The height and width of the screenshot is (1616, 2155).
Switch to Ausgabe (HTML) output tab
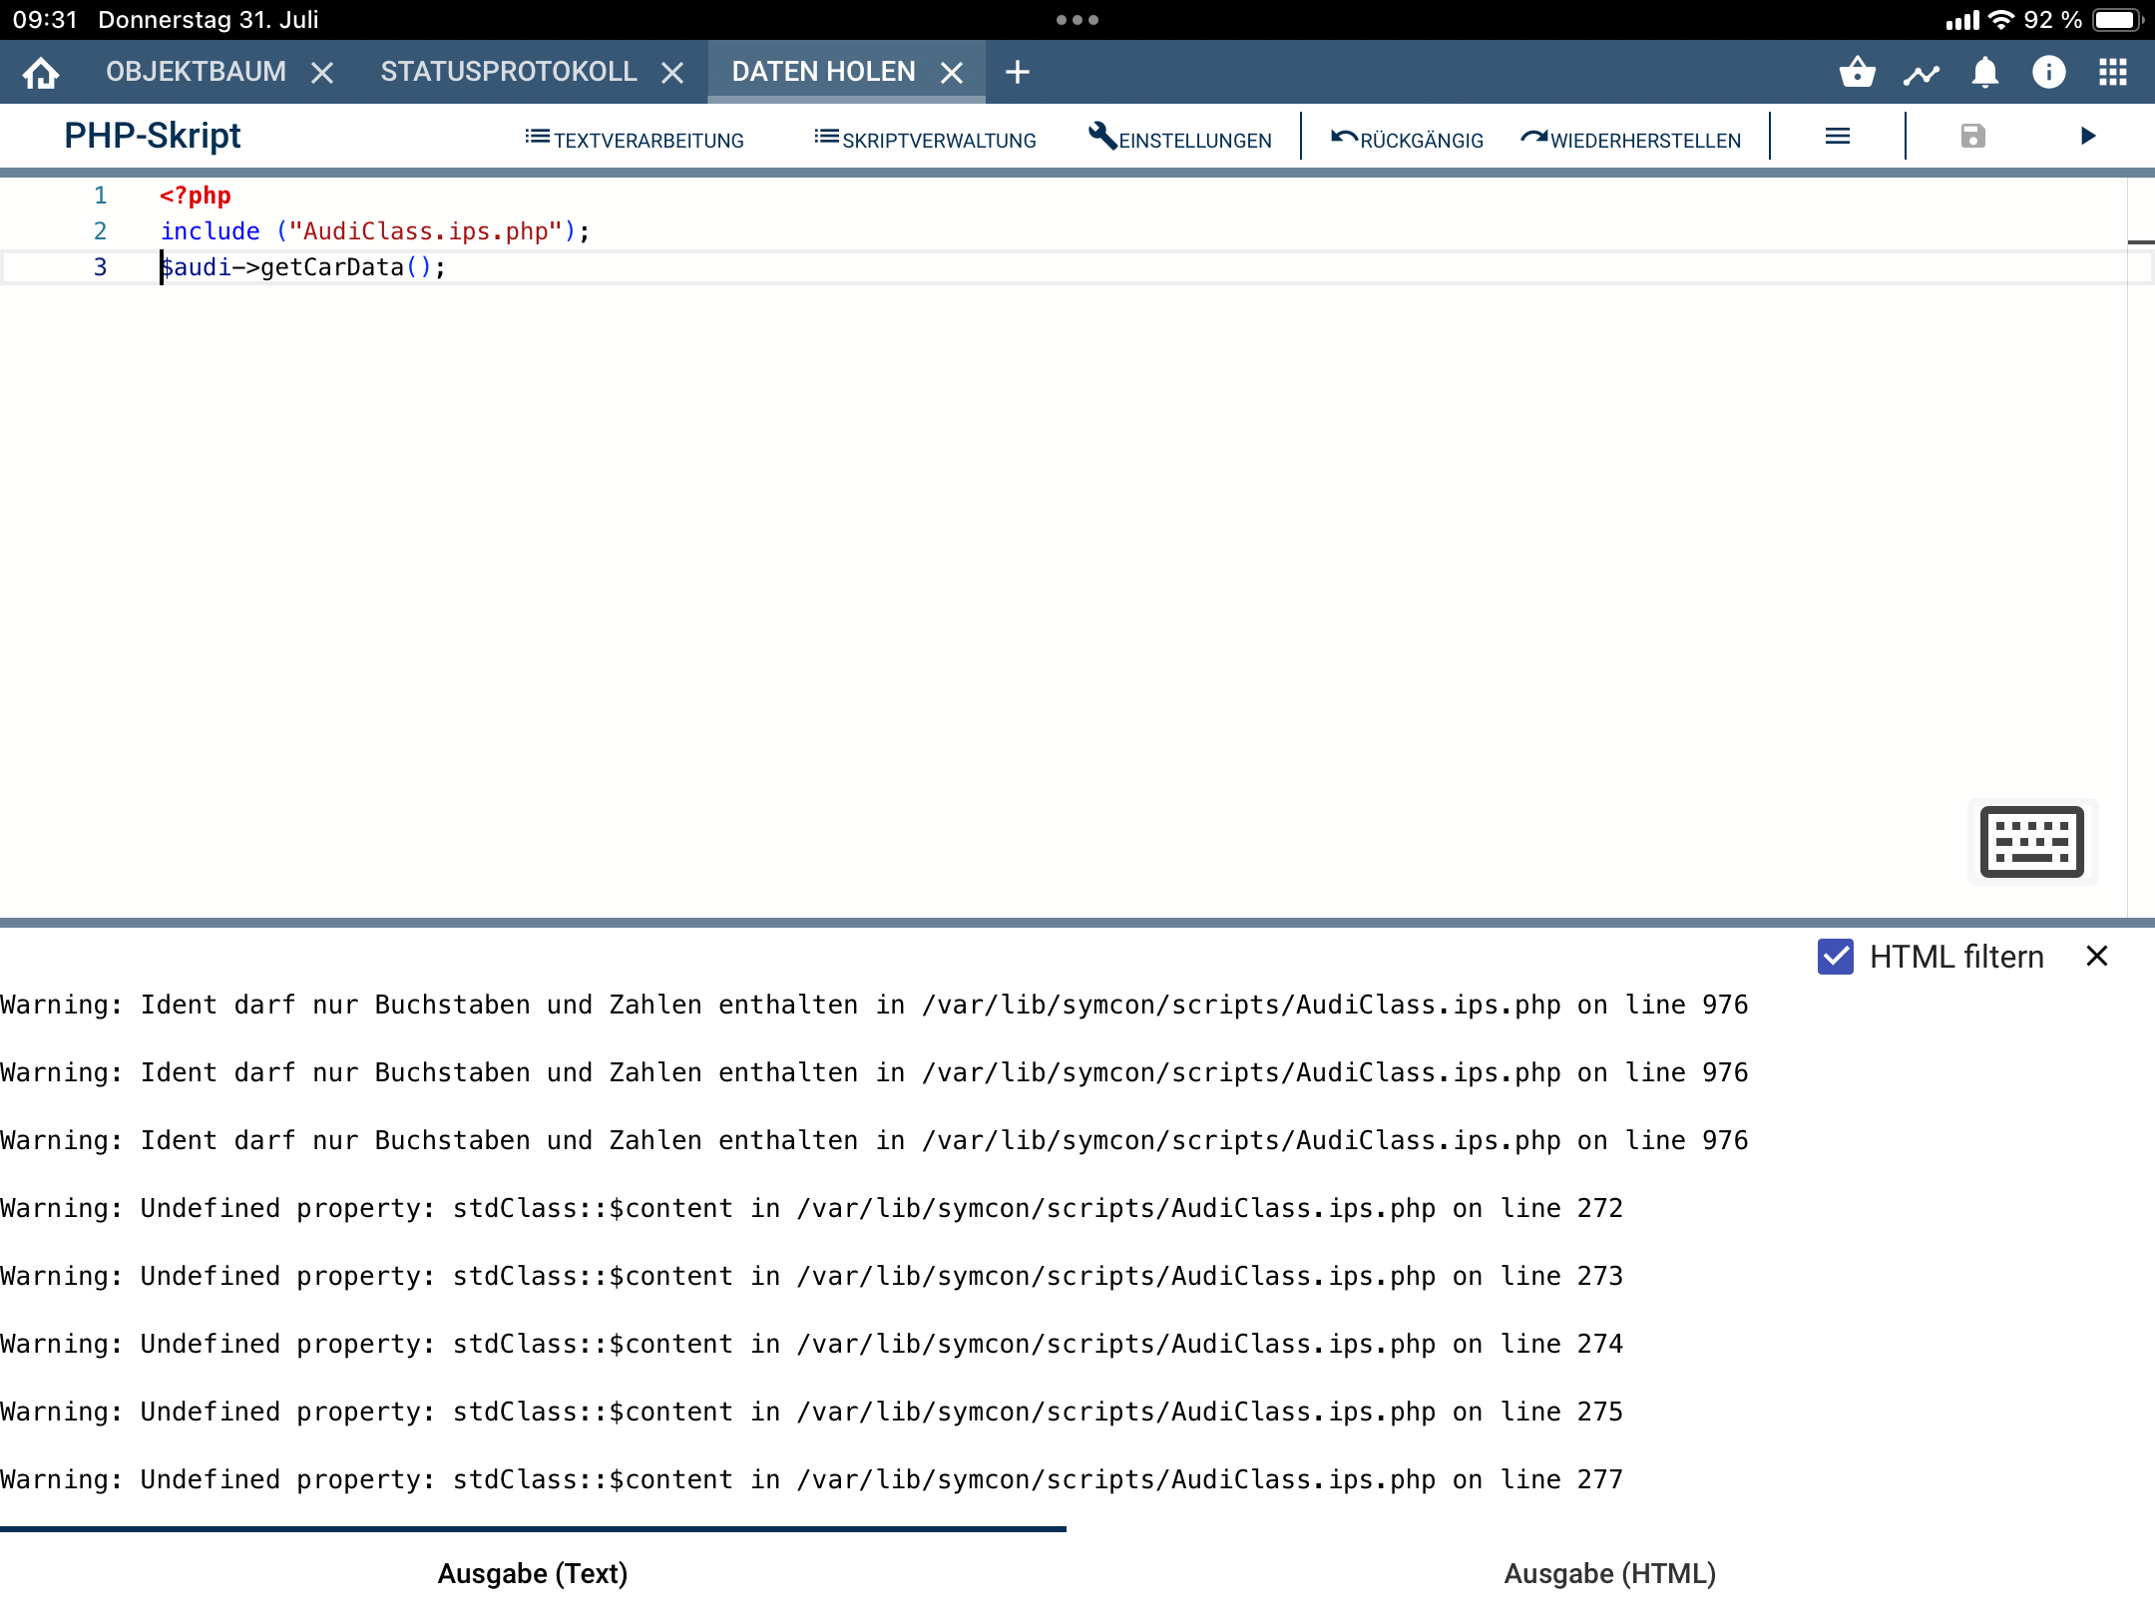point(1609,1573)
